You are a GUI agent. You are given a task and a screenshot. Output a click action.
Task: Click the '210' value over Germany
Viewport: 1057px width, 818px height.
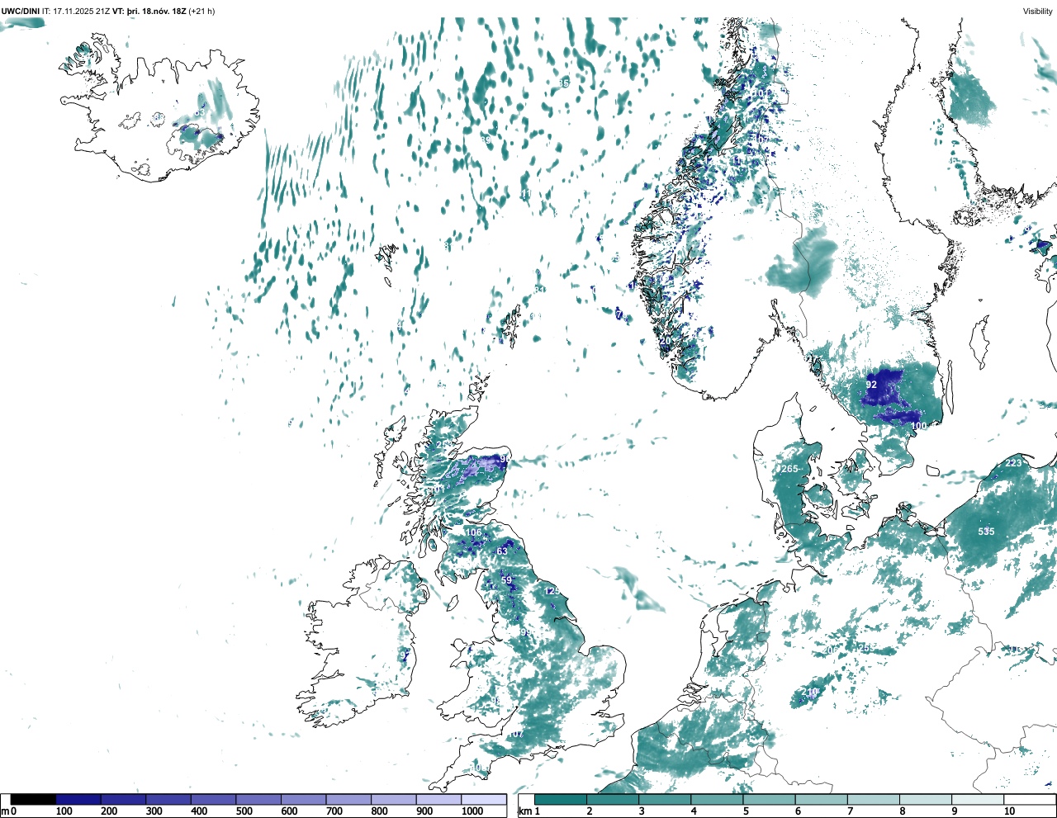coord(810,692)
